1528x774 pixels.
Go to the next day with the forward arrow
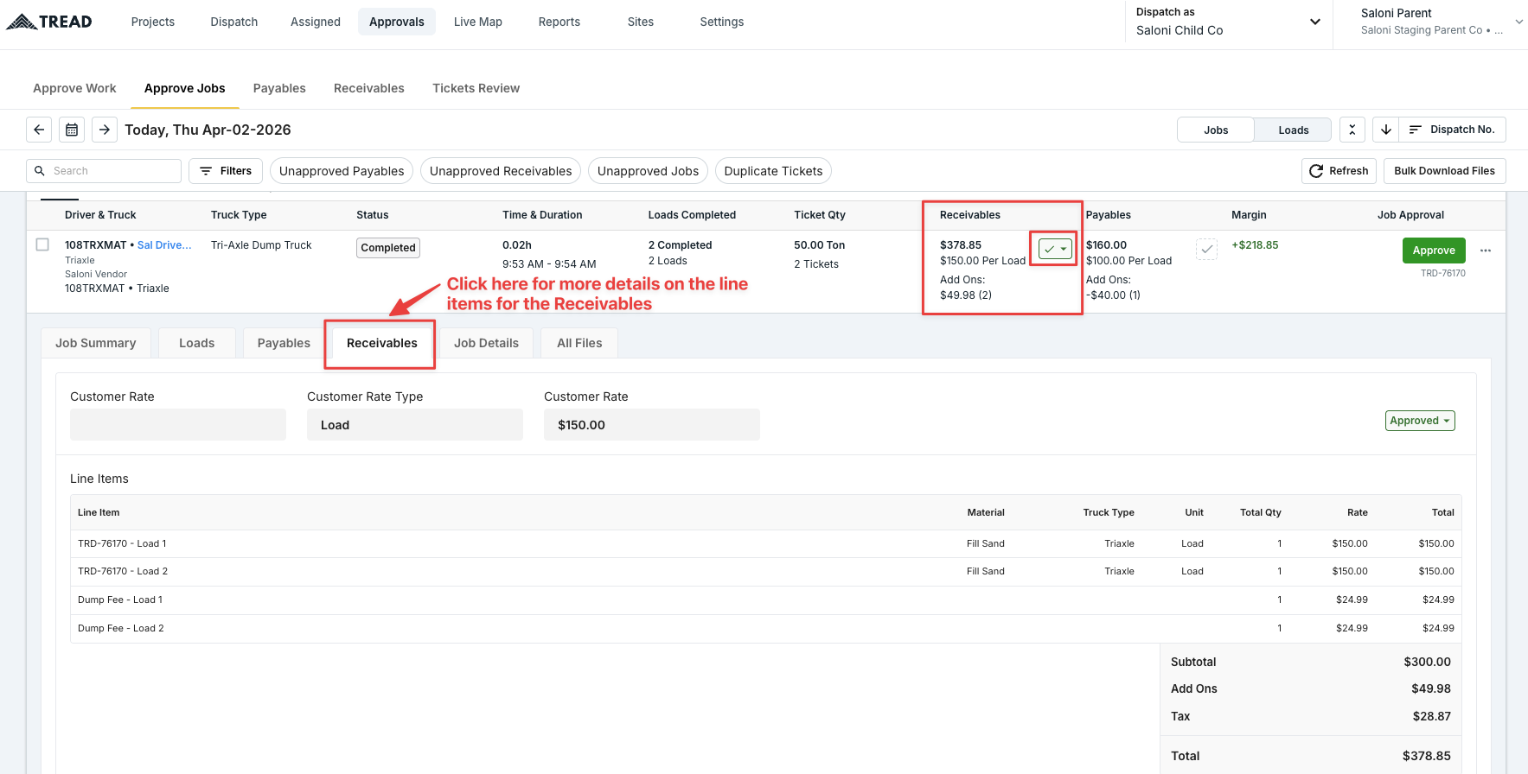coord(105,130)
